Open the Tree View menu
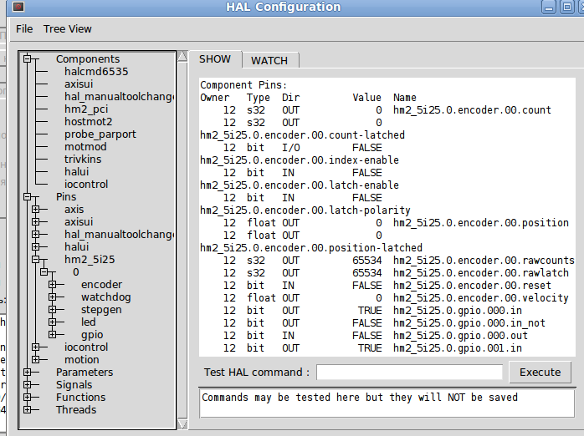584x436 pixels. point(68,29)
